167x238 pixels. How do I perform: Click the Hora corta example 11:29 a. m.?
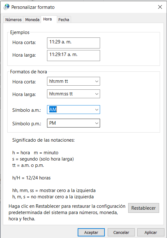click(74, 43)
